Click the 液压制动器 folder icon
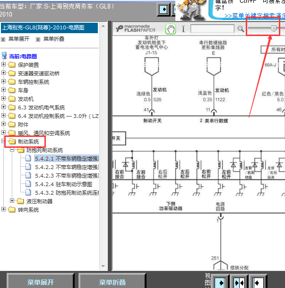The image size is (285, 288). (x=20, y=201)
